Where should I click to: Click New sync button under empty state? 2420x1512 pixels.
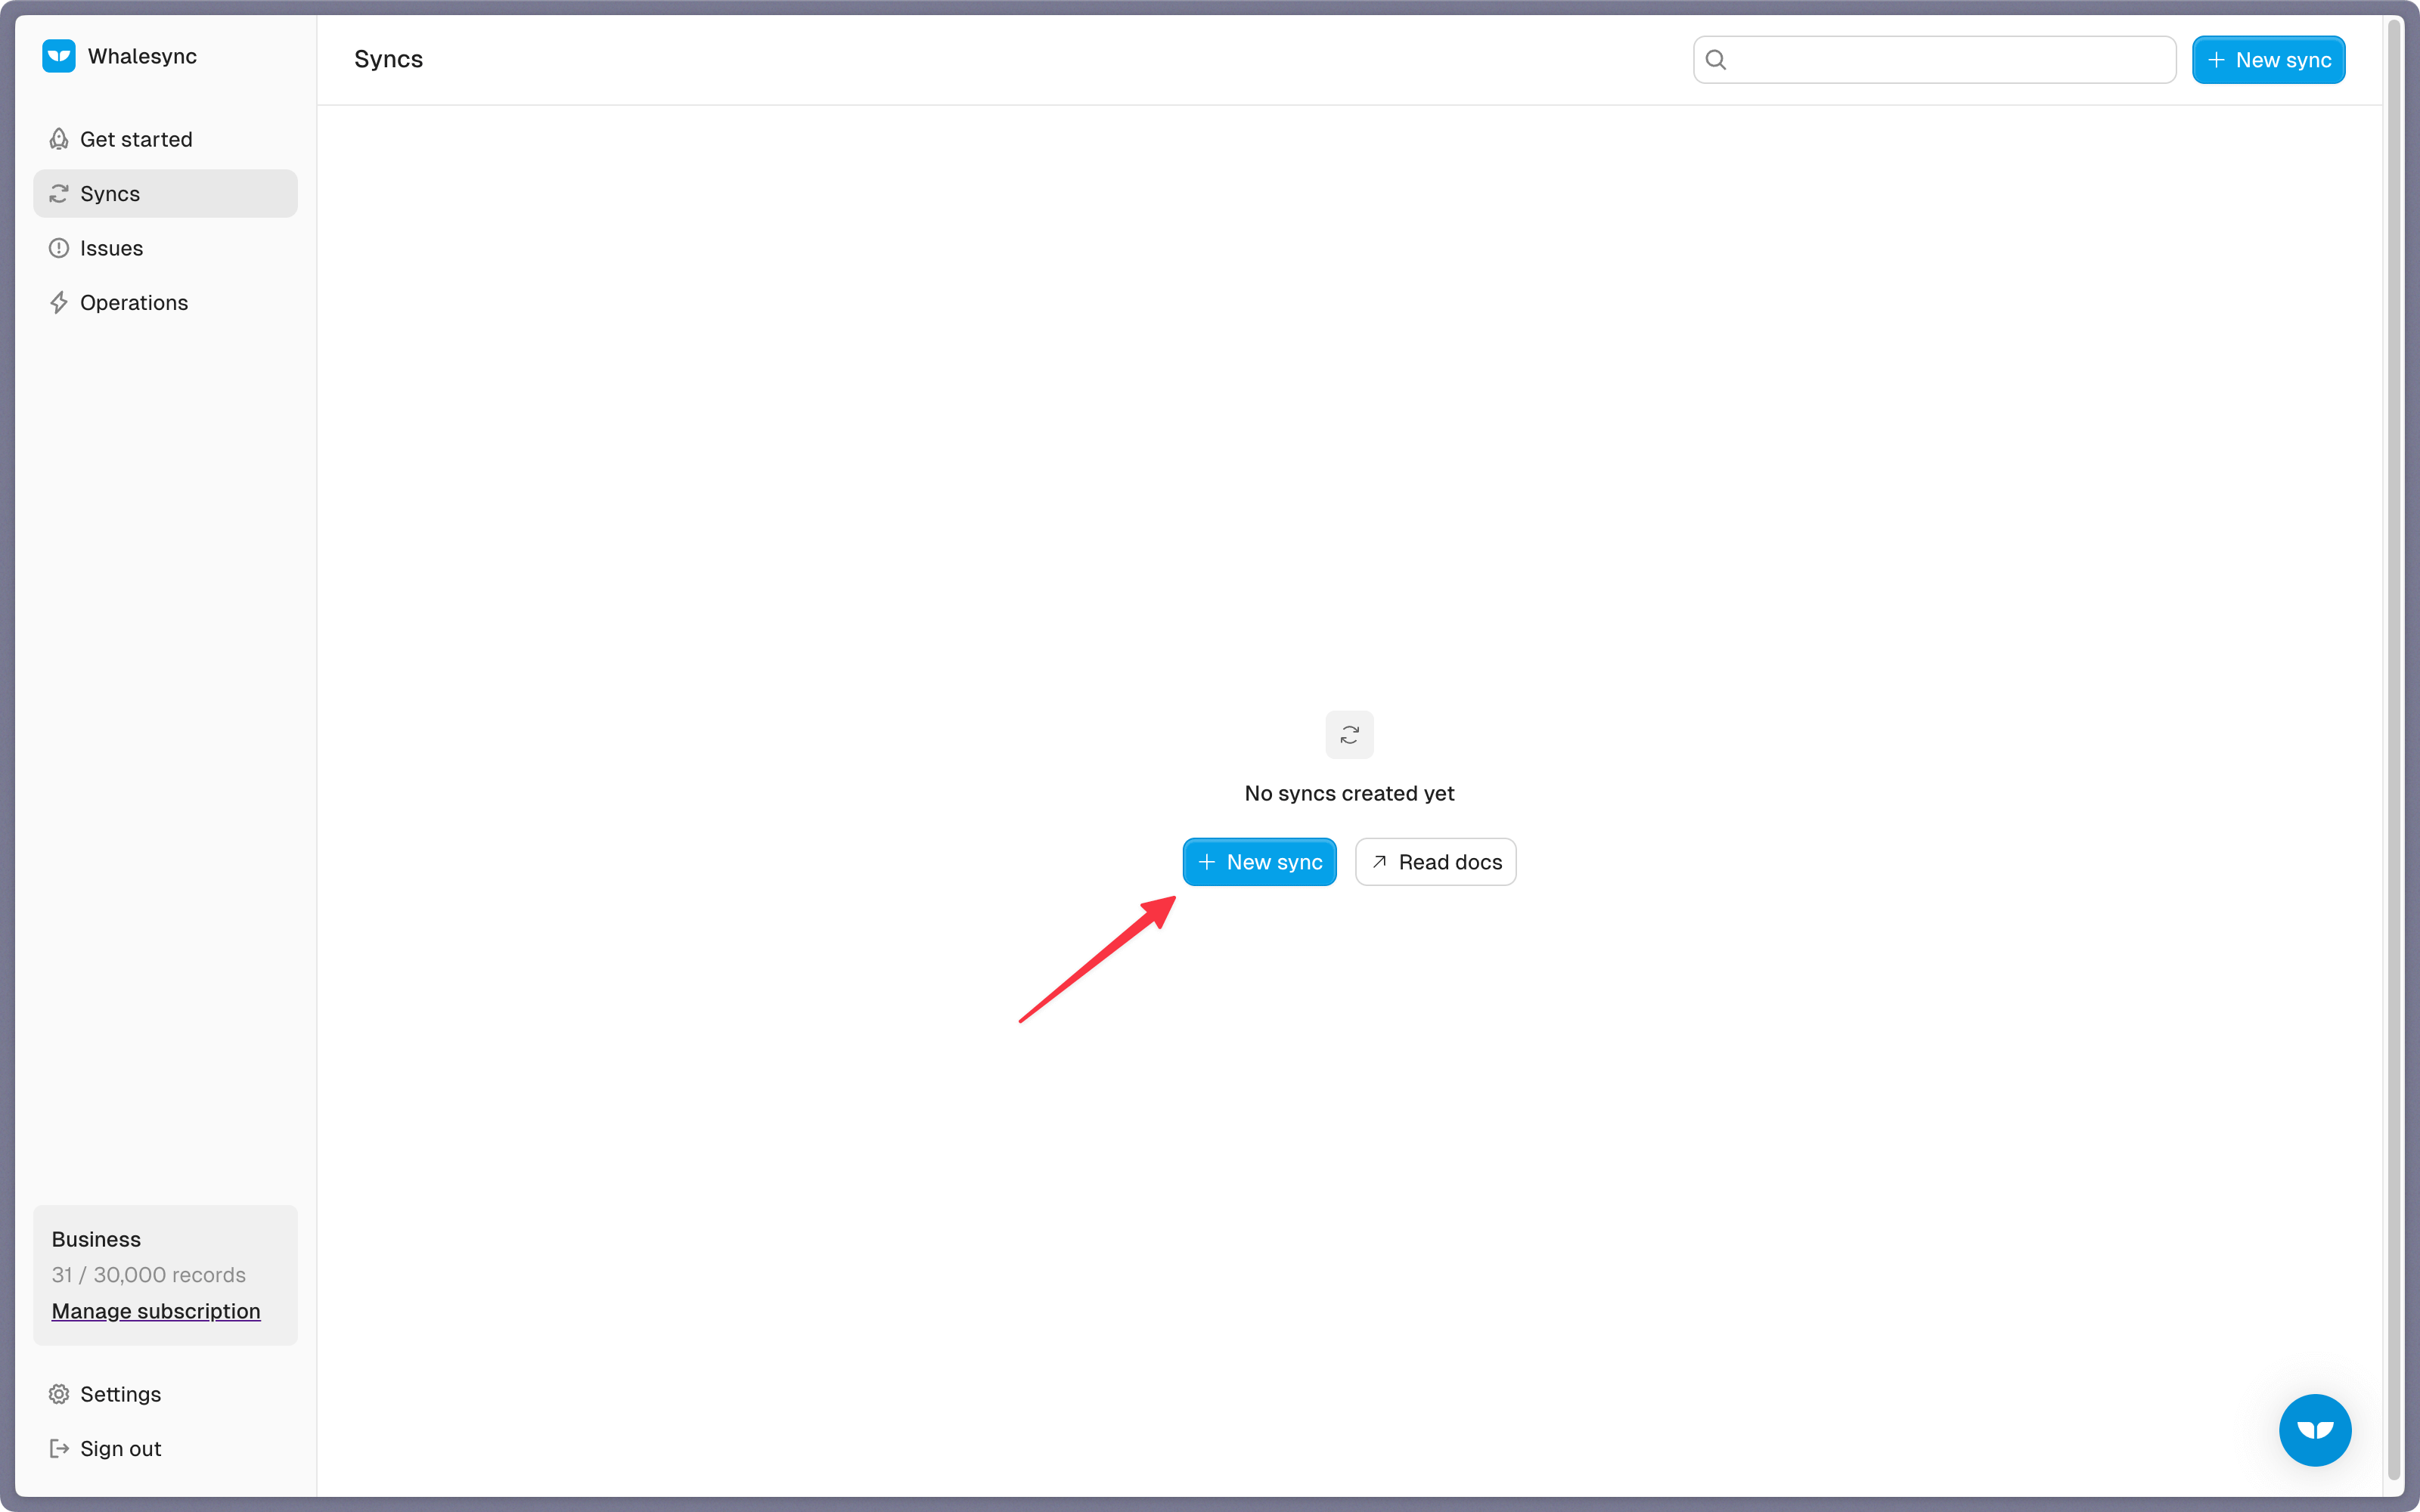(1259, 862)
